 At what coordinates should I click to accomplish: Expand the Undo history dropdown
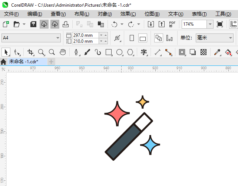click(122, 24)
